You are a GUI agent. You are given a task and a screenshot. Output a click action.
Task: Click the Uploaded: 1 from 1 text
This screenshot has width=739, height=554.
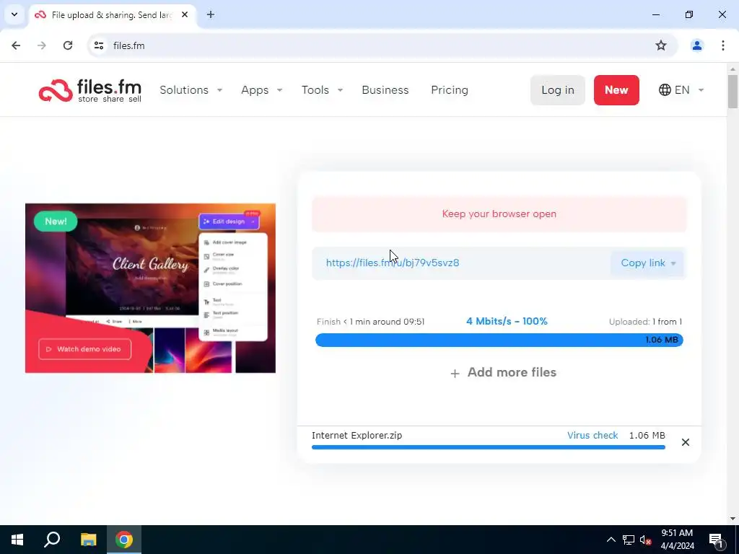(645, 322)
